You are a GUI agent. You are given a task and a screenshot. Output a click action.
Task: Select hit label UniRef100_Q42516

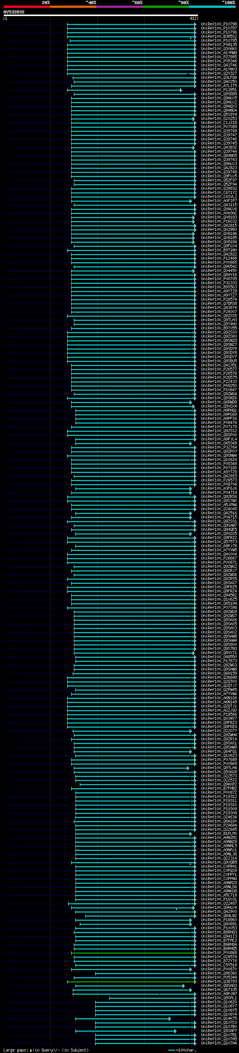(x=219, y=513)
